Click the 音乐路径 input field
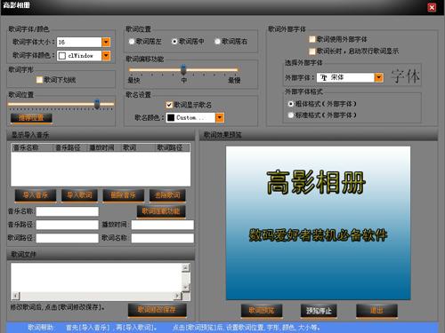 [x=68, y=225]
